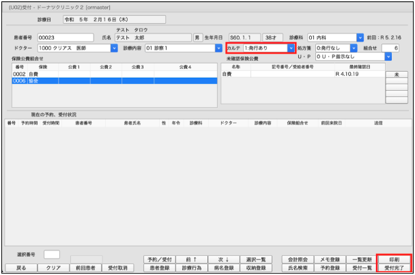This screenshot has height=275, width=415.
Task: Open 患者登録 patient registration
Action: tap(160, 268)
